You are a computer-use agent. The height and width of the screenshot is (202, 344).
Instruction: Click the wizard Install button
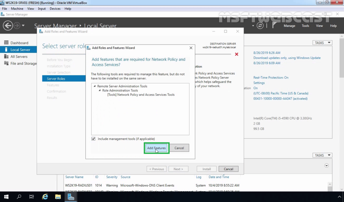(207, 169)
